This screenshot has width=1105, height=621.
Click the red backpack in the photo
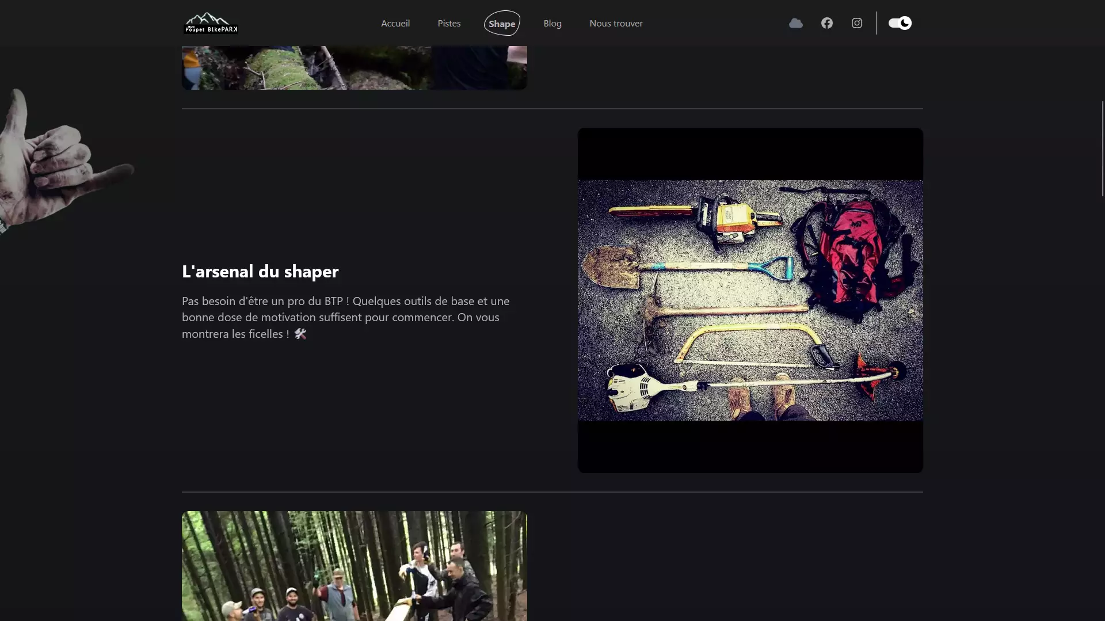click(849, 253)
